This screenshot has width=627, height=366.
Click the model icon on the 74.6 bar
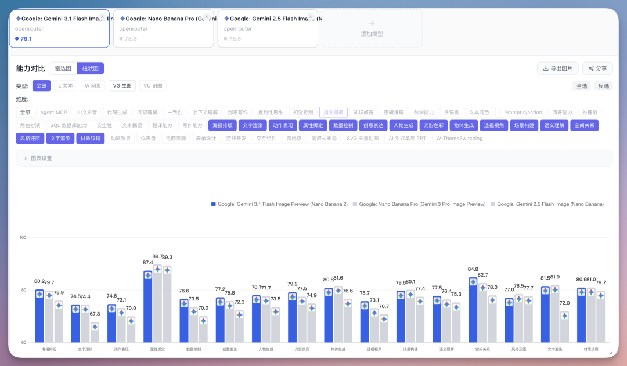[x=111, y=309]
